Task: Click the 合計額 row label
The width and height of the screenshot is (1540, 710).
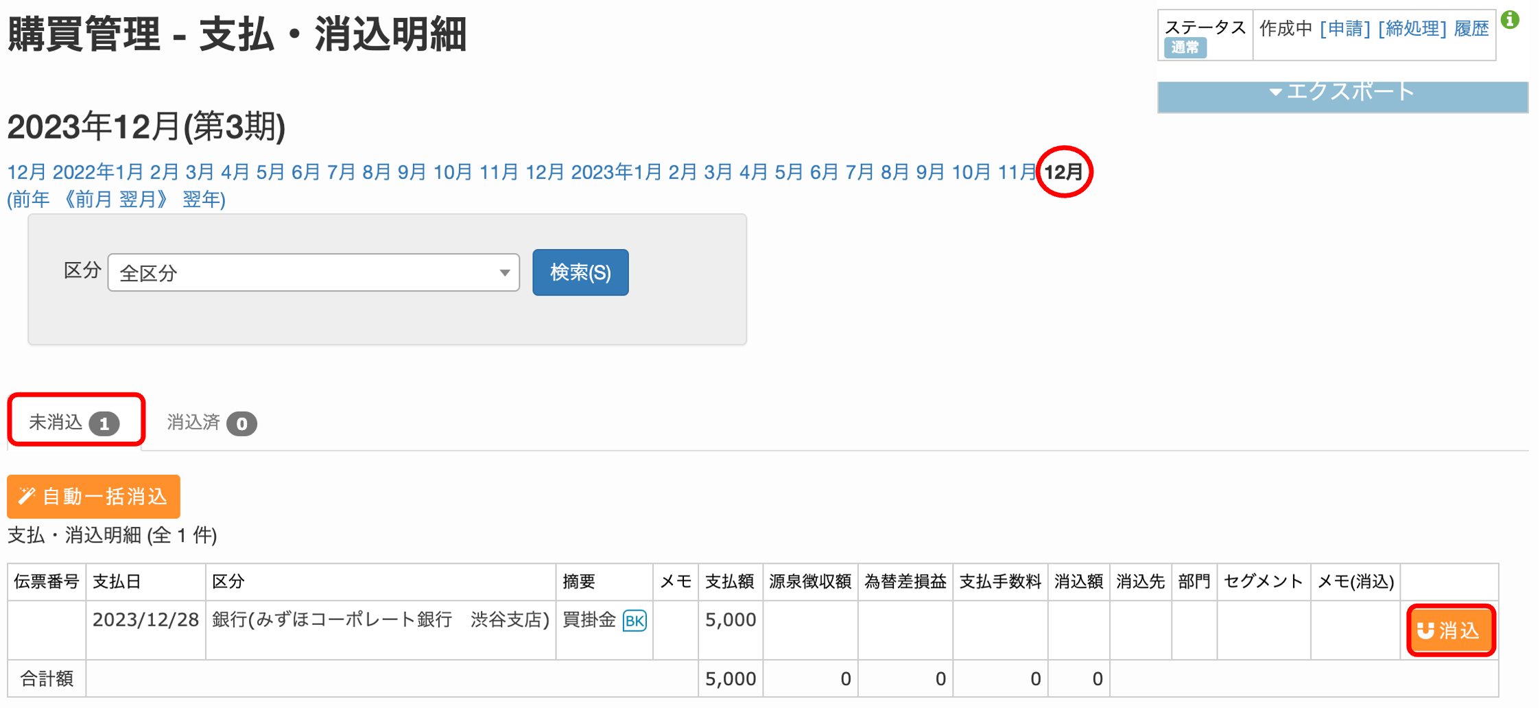Action: tap(47, 679)
